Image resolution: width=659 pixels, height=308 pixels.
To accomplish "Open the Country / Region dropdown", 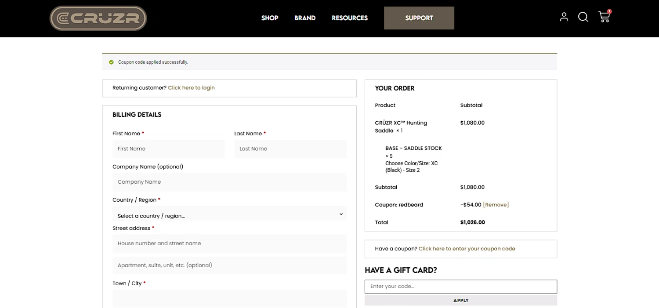I will [x=229, y=214].
